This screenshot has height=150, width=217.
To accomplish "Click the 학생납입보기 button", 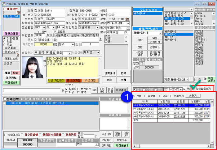I will click(x=202, y=89).
